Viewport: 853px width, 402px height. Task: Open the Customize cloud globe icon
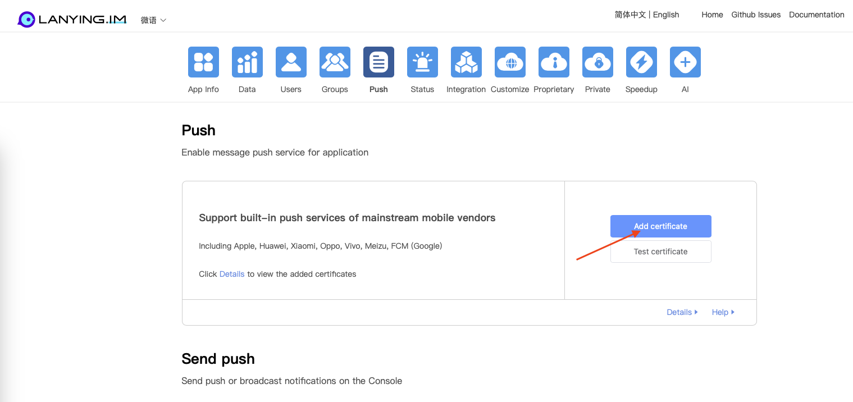click(x=510, y=62)
